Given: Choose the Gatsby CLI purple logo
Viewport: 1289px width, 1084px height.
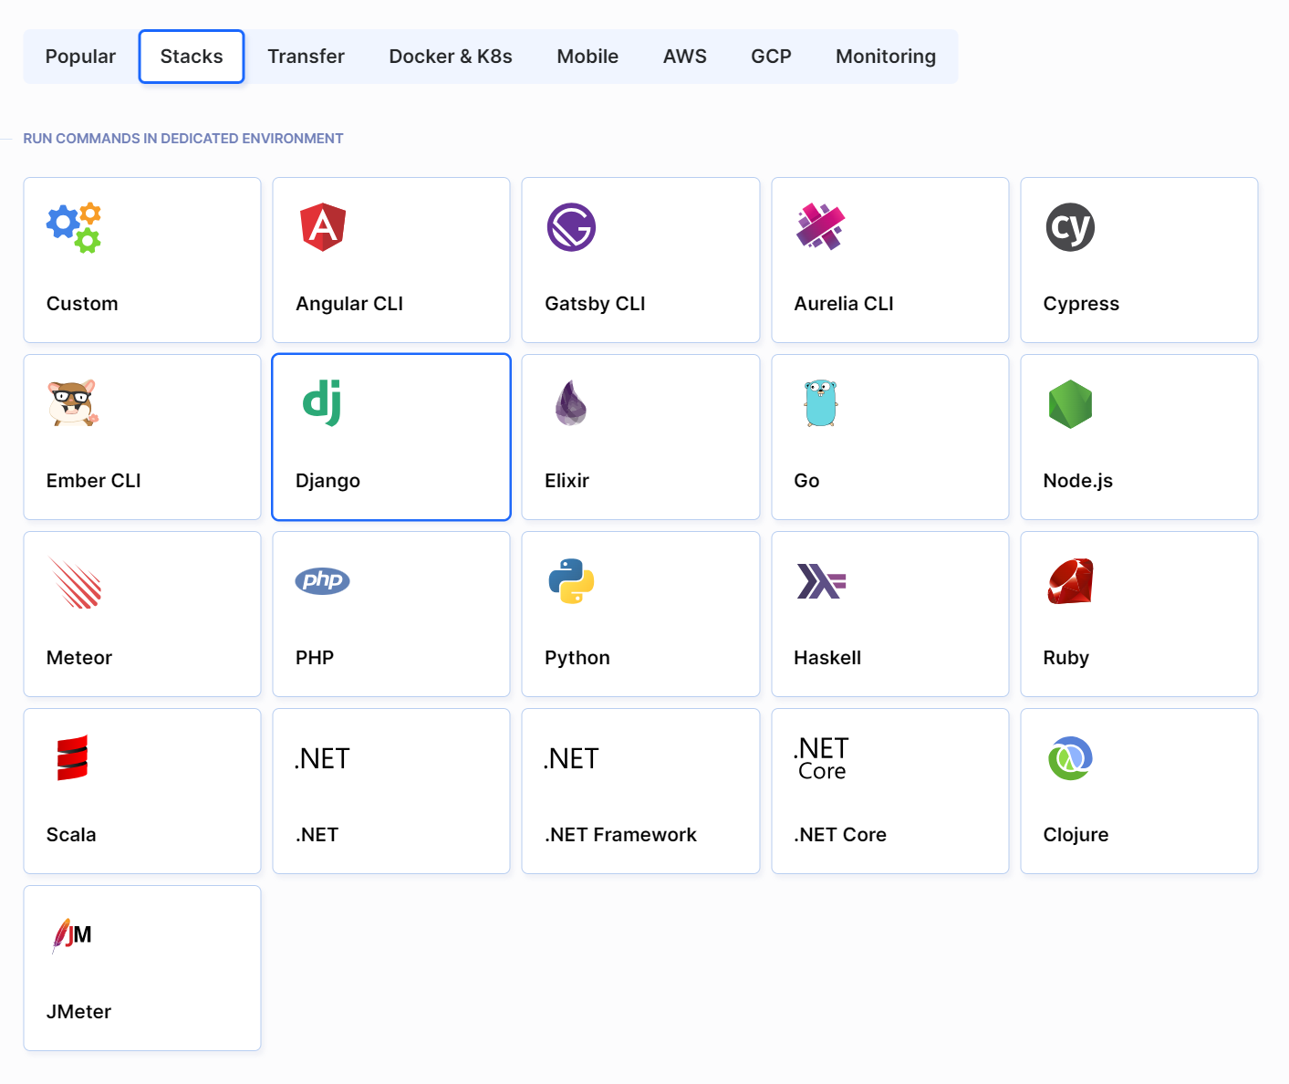Looking at the screenshot, I should (x=571, y=227).
